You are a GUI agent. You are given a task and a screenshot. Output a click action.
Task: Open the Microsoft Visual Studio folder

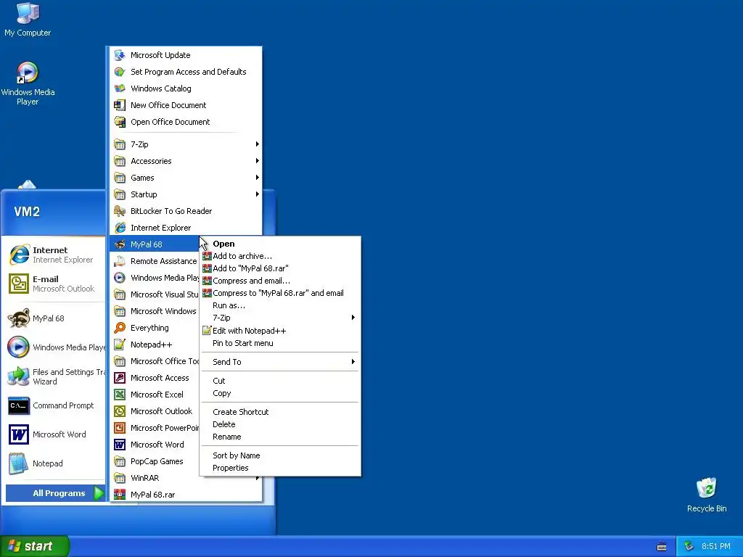[x=155, y=294]
